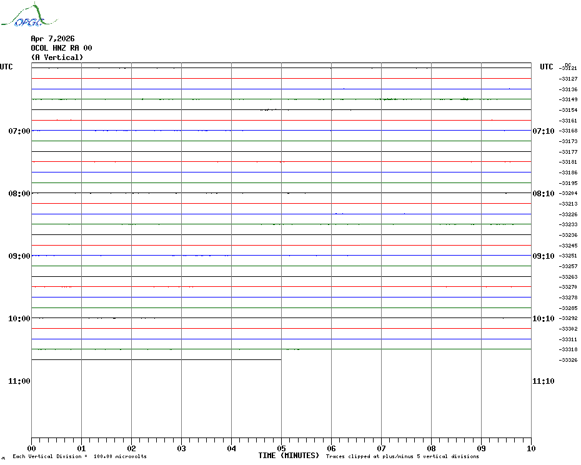Click the Each Vertical Division scale note

(x=79, y=457)
